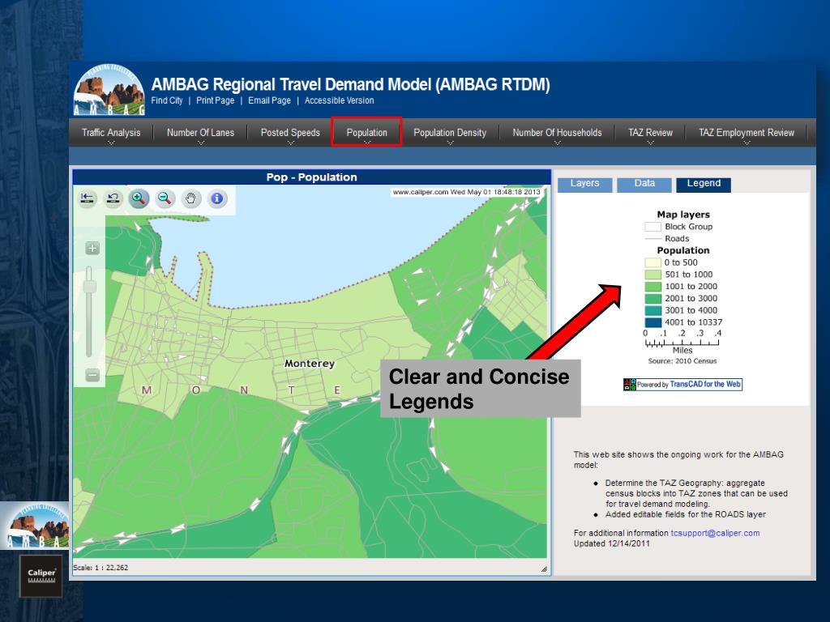Viewport: 830px width, 622px height.
Task: Open the TAZ Review menu
Action: click(651, 133)
